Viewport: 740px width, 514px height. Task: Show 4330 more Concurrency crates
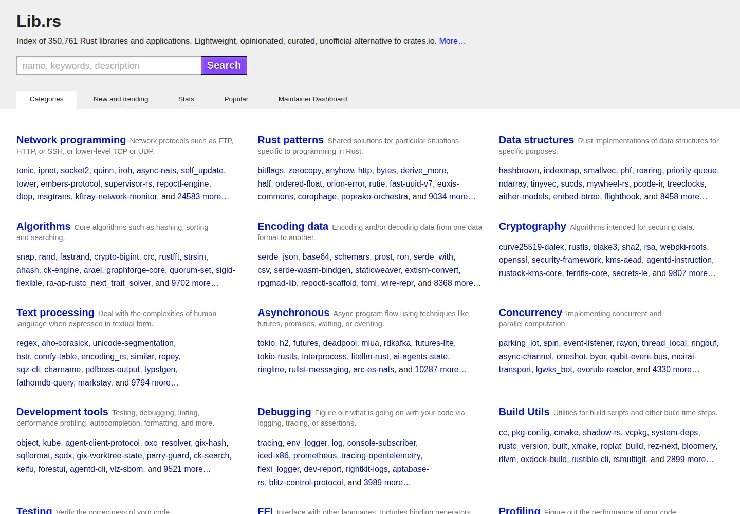[x=676, y=369]
